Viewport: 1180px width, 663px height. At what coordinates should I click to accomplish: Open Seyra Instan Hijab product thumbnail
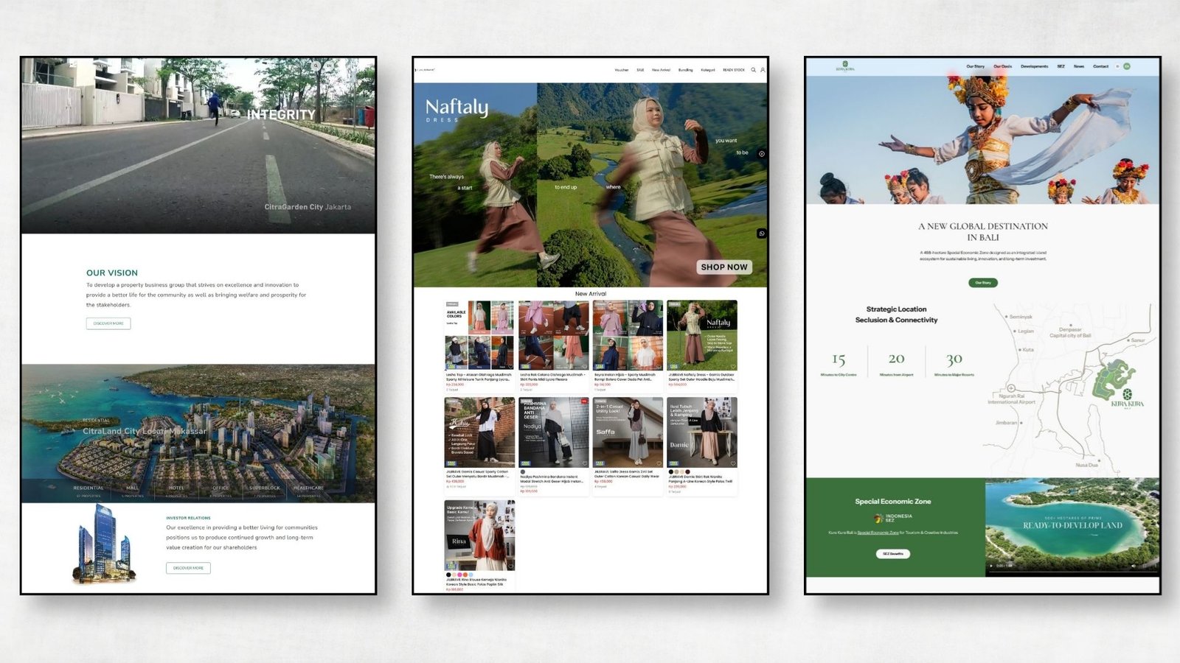click(x=628, y=335)
